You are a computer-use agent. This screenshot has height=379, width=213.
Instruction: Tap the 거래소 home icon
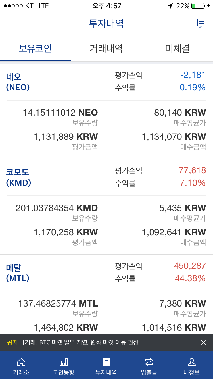[21, 362]
